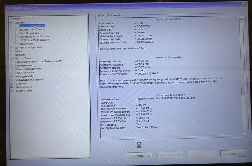Expand the System Logs node
252x166 pixels.
point(11,91)
